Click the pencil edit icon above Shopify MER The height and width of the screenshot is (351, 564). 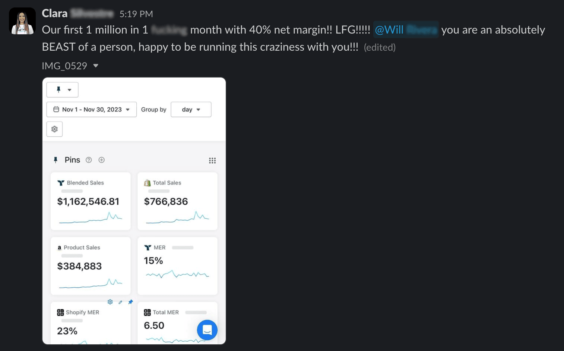(120, 302)
